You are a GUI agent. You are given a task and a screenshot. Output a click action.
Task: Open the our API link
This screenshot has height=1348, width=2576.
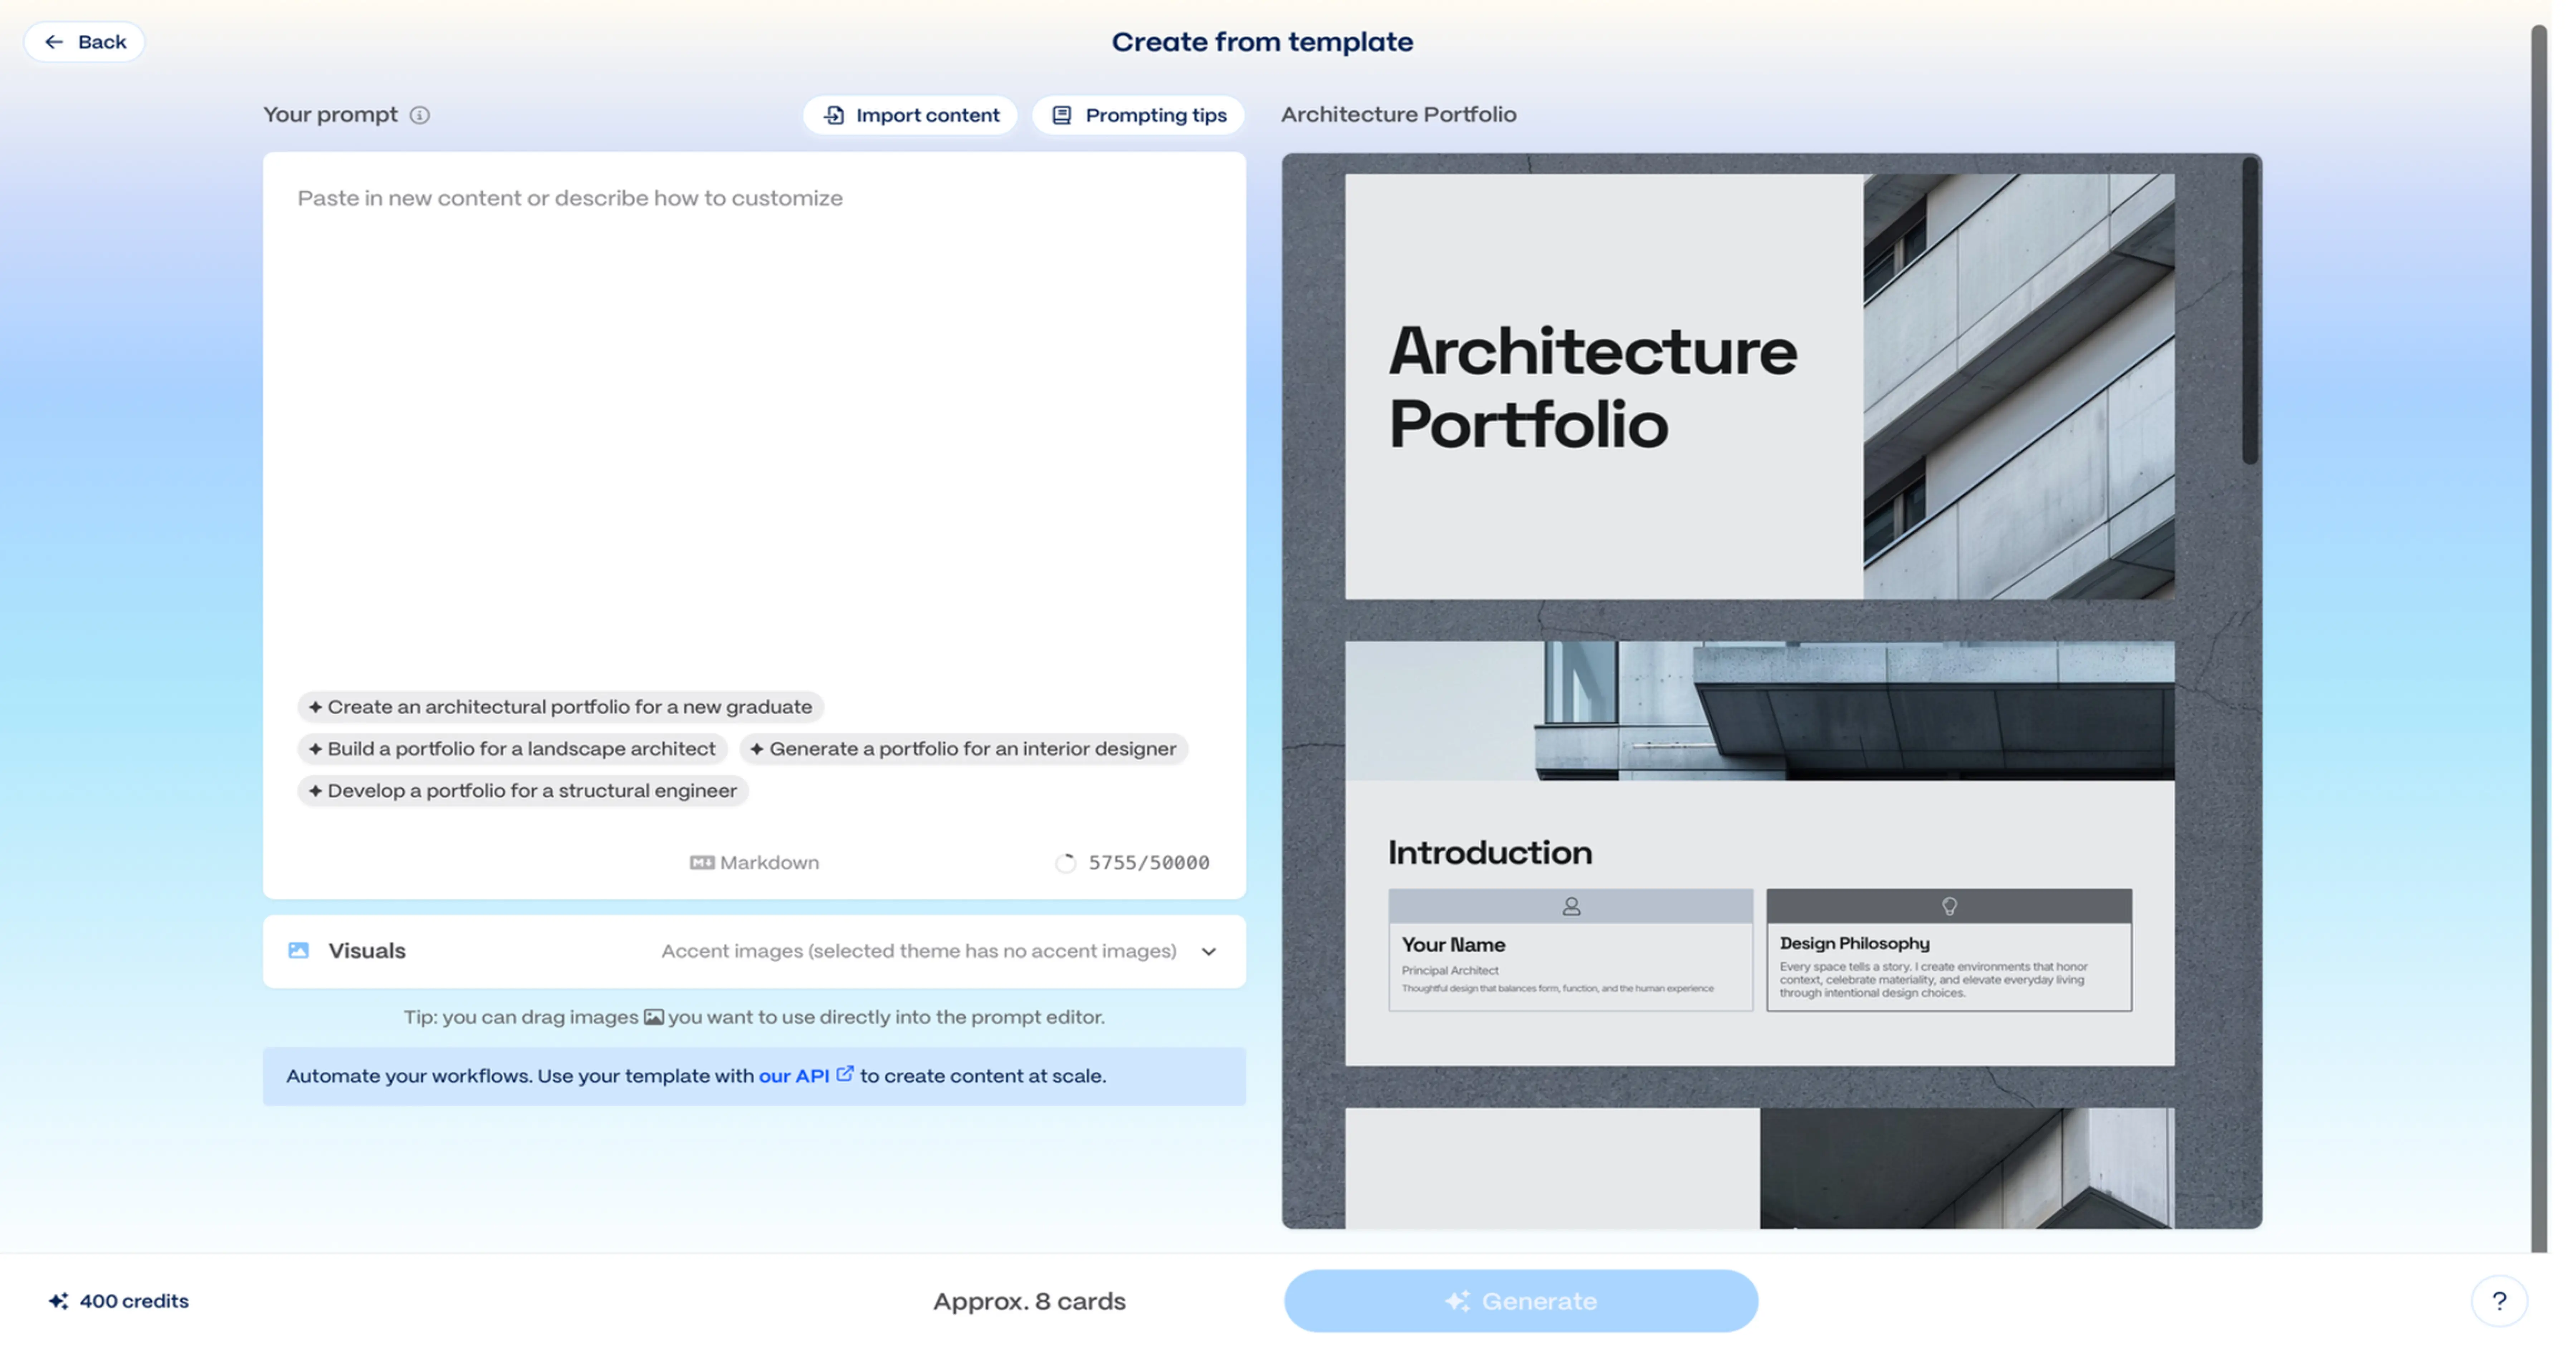(x=794, y=1076)
